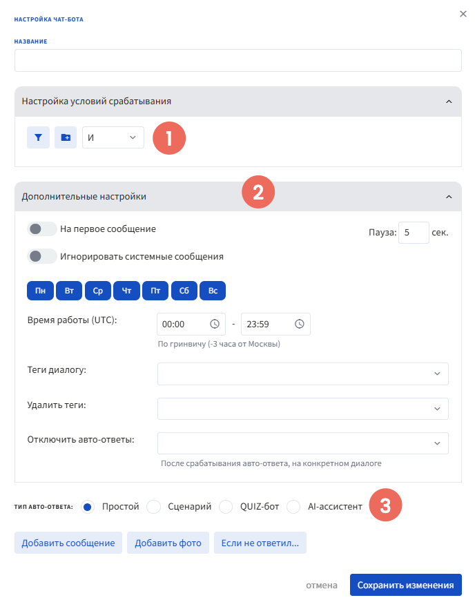Toggle the Вс weekday button
This screenshot has height=609, width=475.
click(x=213, y=291)
